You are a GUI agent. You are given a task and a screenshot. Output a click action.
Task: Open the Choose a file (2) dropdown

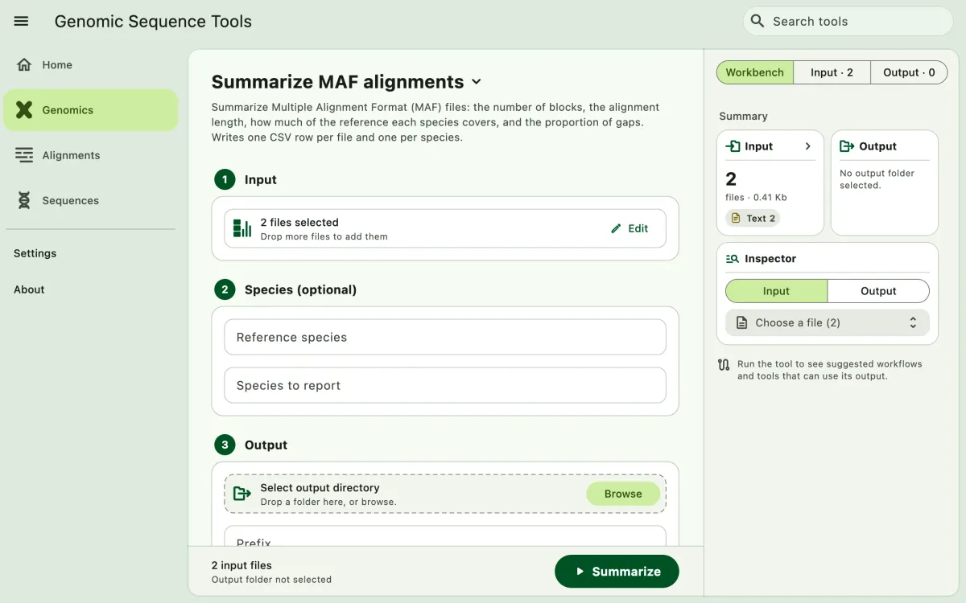click(x=828, y=322)
